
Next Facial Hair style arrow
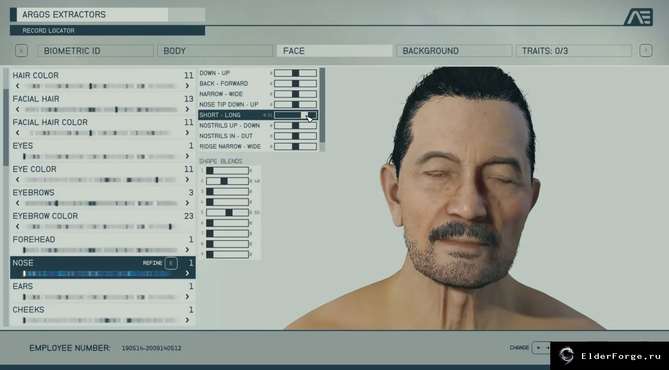click(x=187, y=109)
